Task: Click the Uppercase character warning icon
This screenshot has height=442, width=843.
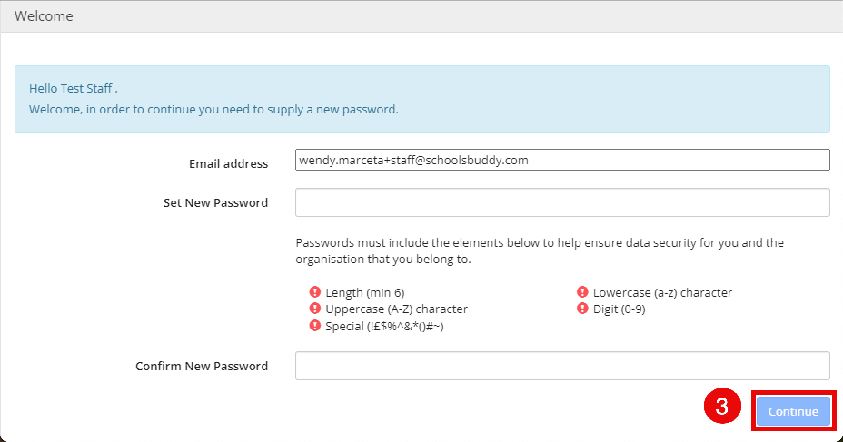Action: pyautogui.click(x=315, y=309)
